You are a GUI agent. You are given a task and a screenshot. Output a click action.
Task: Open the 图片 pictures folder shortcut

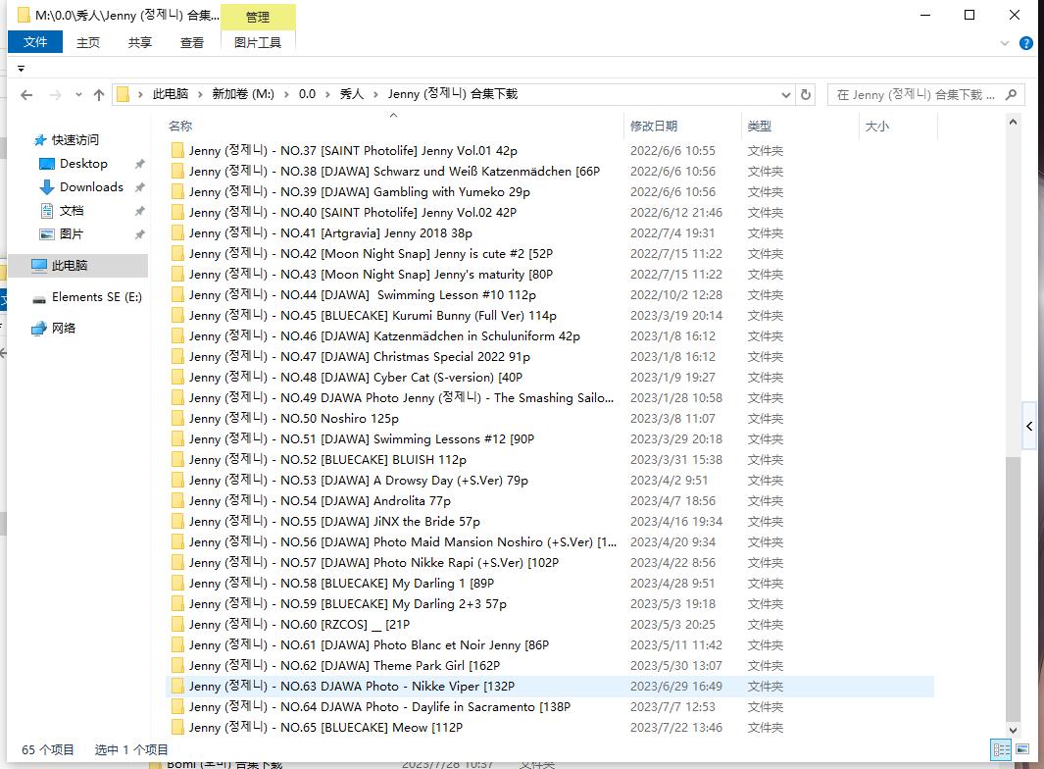coord(72,234)
